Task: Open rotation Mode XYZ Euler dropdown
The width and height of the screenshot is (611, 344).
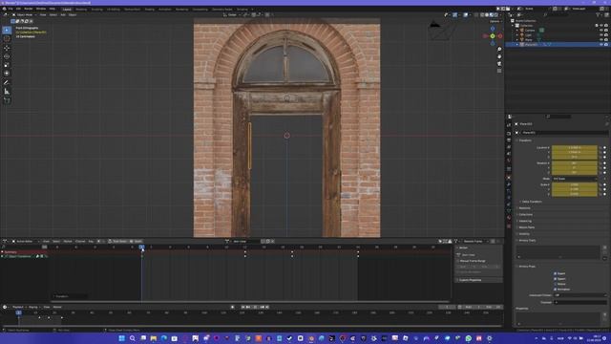Action: pyautogui.click(x=575, y=179)
